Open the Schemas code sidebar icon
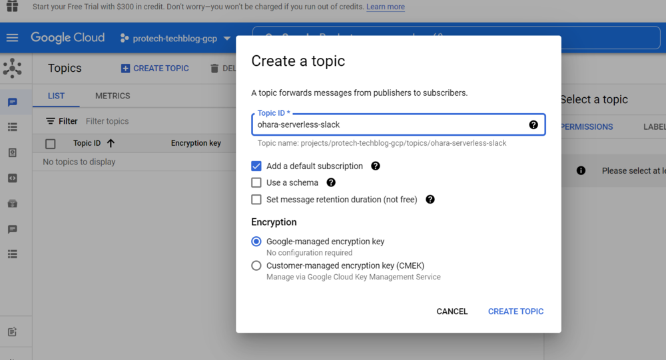The width and height of the screenshot is (666, 360). pyautogui.click(x=12, y=178)
